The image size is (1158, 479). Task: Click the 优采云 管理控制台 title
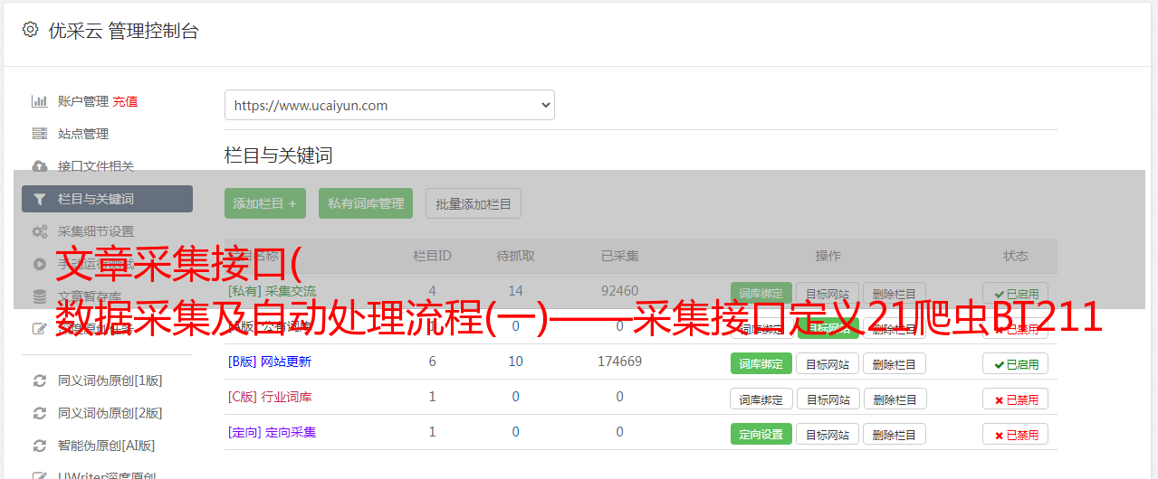[124, 31]
